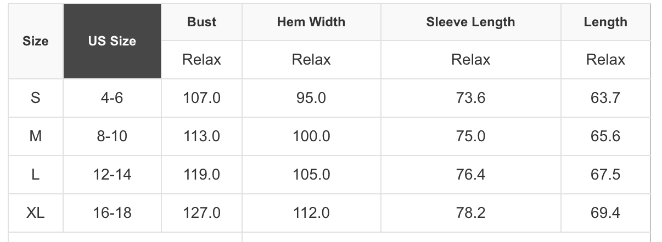The image size is (662, 242).
Task: Click the 16-18 US size cell
Action: coord(112,212)
